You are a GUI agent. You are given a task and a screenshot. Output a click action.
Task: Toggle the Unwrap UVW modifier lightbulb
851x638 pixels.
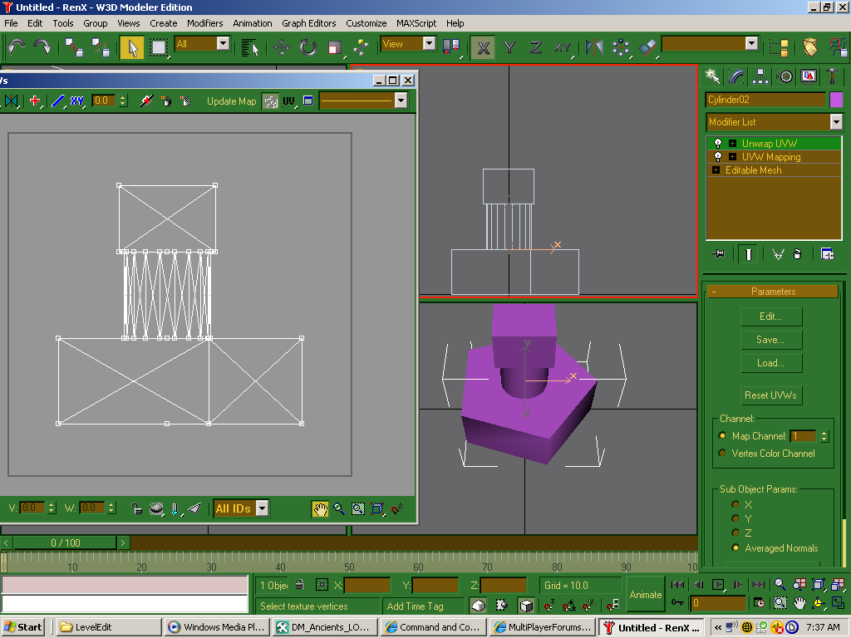click(718, 144)
